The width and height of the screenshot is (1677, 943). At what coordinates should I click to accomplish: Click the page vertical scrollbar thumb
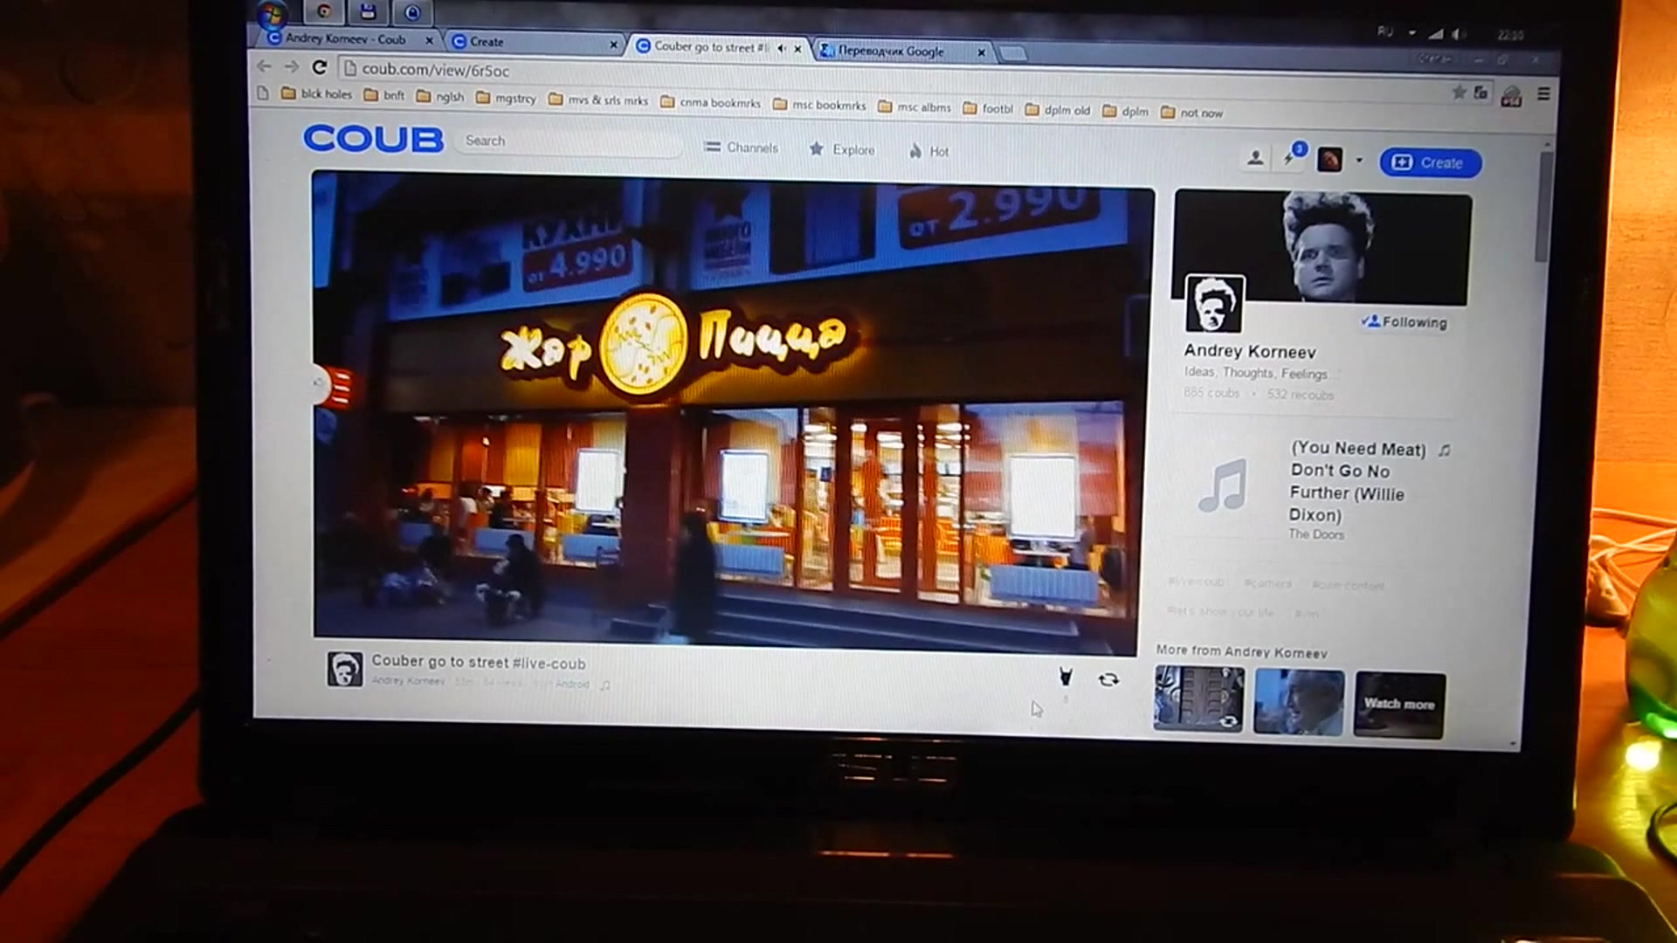(1544, 205)
